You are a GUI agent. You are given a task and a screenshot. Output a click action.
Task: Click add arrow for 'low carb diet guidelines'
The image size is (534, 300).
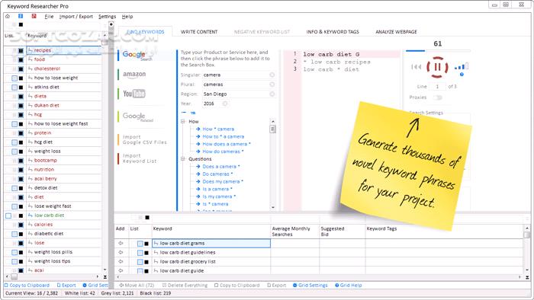121,253
